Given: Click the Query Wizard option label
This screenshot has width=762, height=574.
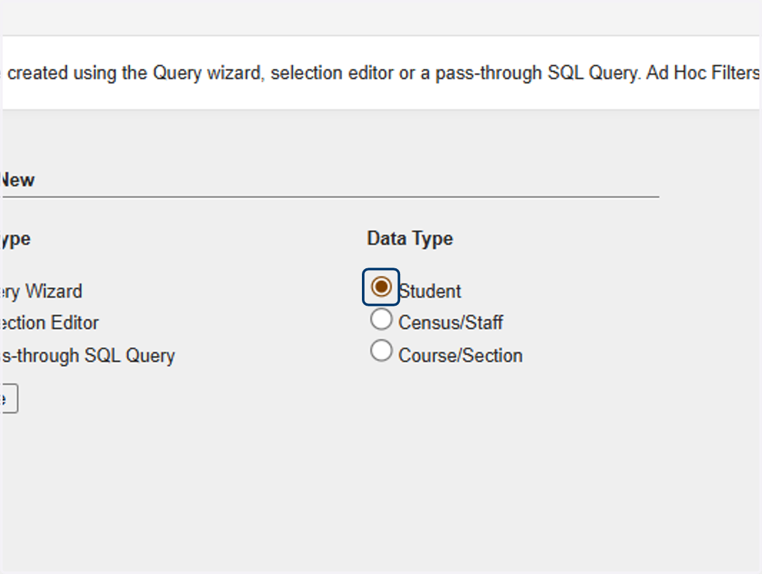Looking at the screenshot, I should (41, 292).
